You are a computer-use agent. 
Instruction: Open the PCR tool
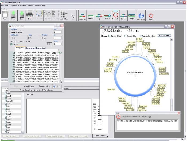[99, 15]
